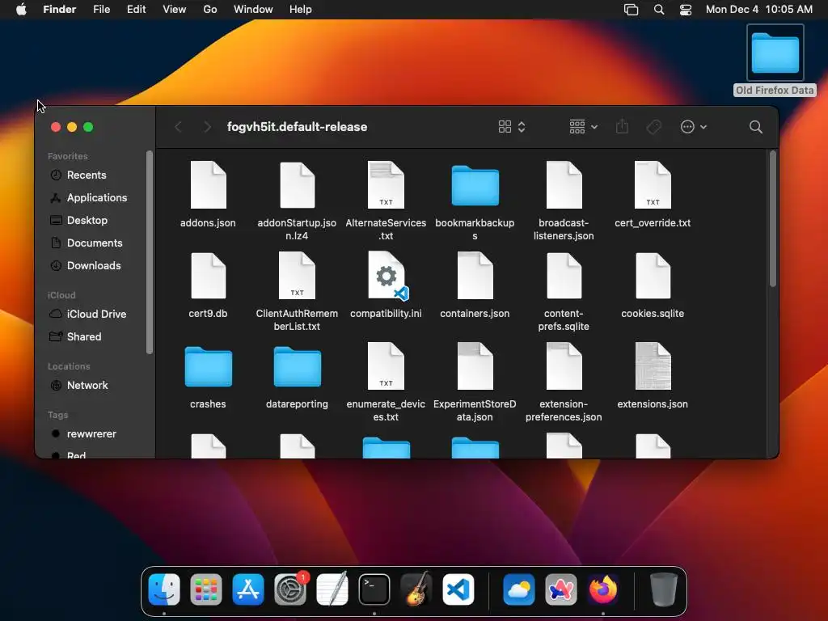Viewport: 828px width, 621px height.
Task: Click the menu bar date and time
Action: pos(758,10)
